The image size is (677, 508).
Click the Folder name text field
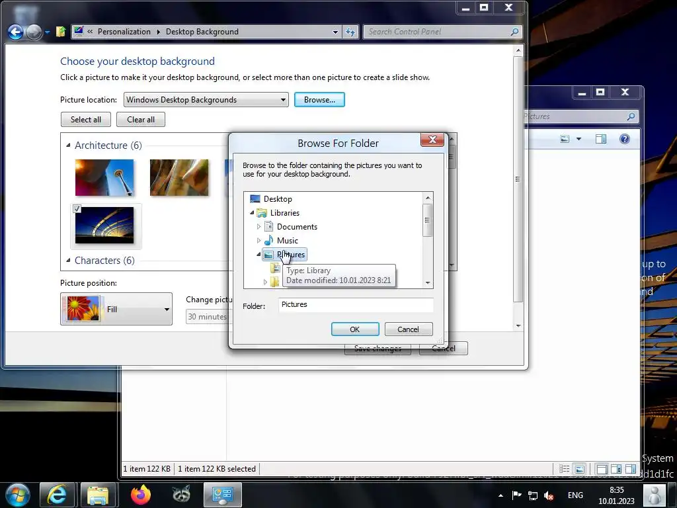pos(356,304)
